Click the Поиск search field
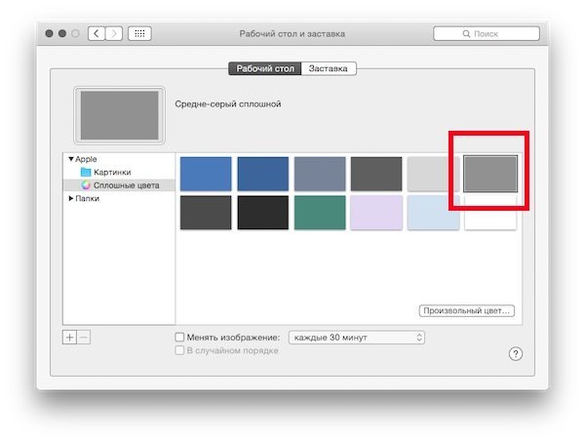Viewport: 585px width, 442px height. [x=487, y=33]
